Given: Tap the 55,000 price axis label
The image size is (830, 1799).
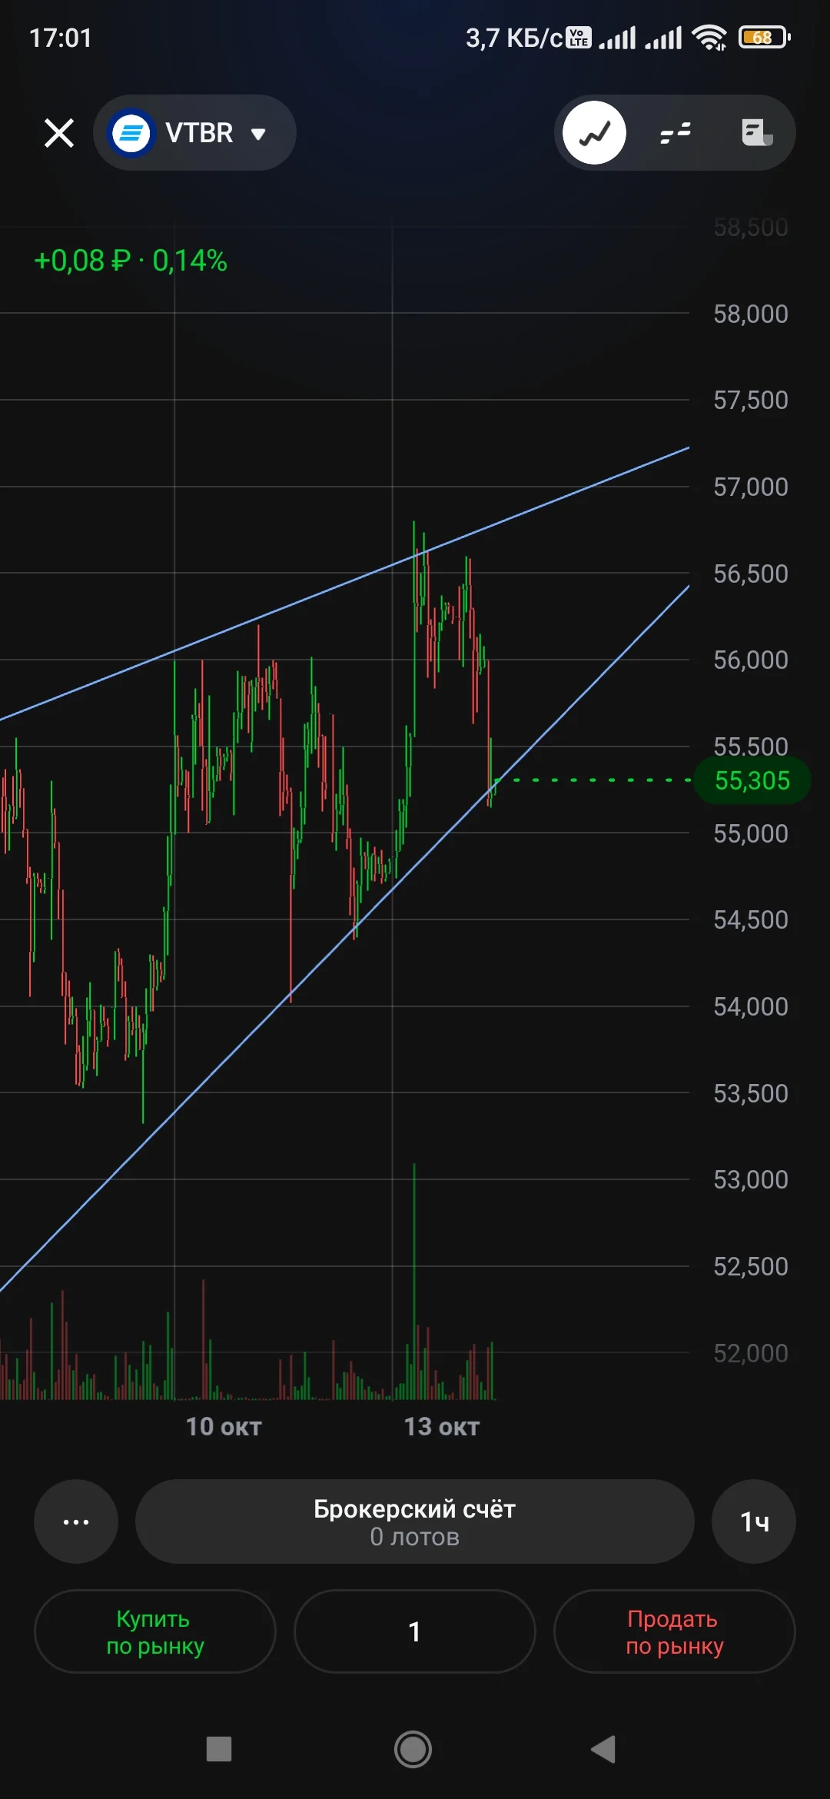Looking at the screenshot, I should click(x=751, y=833).
